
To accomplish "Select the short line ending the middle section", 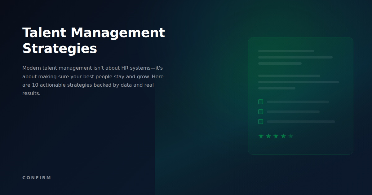I will (277, 88).
